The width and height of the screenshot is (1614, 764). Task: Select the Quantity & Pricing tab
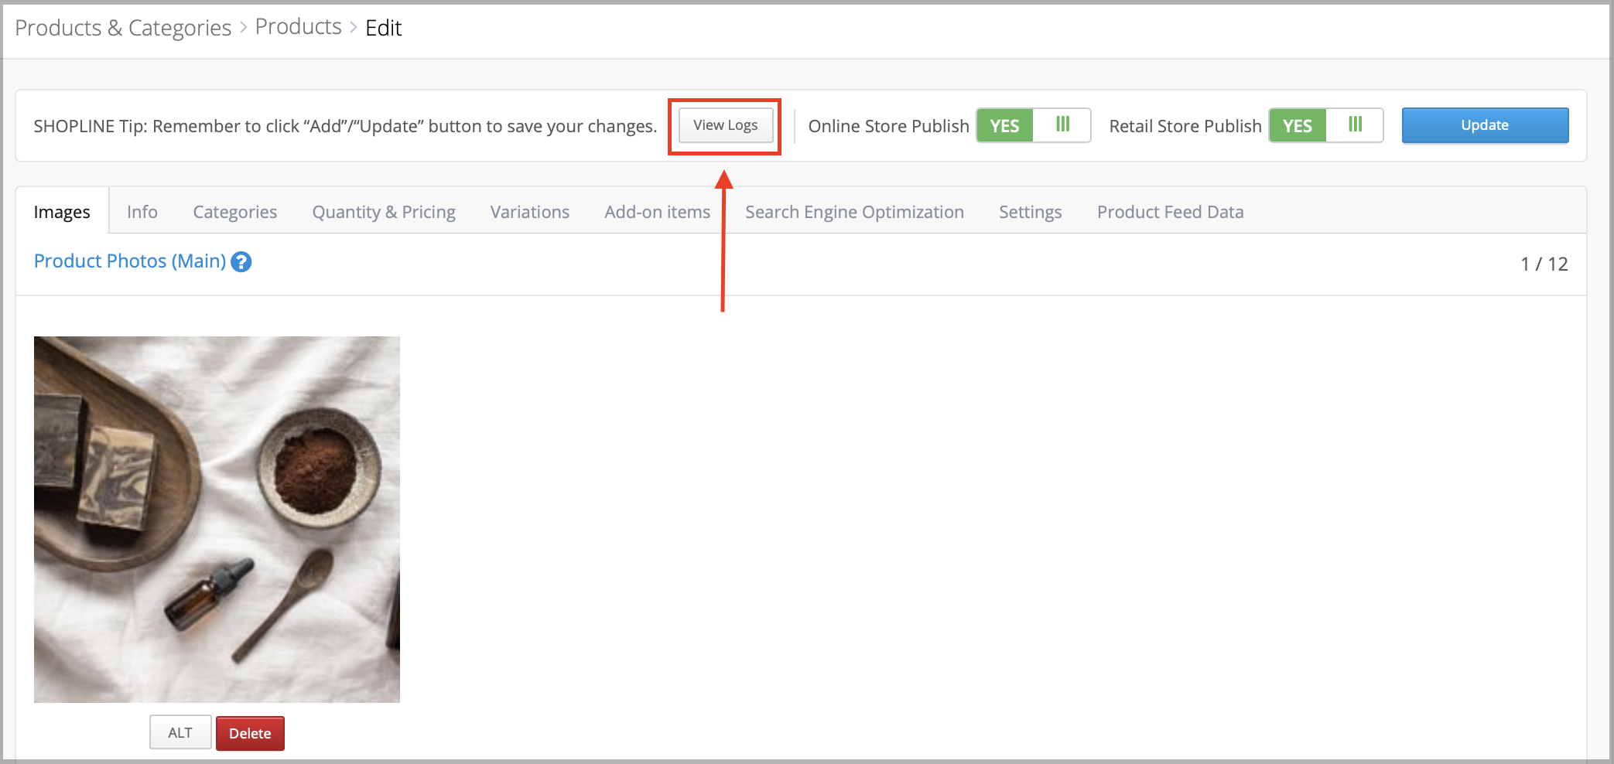(384, 212)
